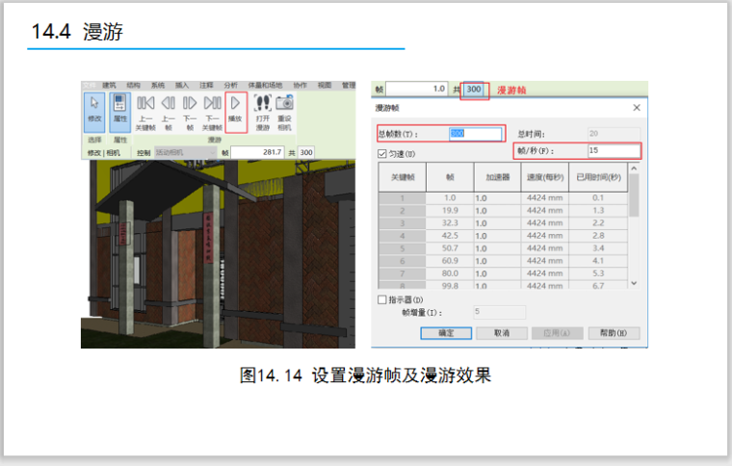Screen dimensions: 732x466
Task: Enable the 指示器 indicator checkbox
Action: coord(382,299)
